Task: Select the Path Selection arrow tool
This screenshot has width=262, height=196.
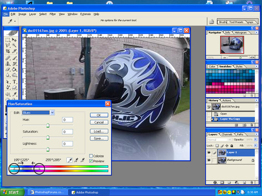Action: tap(8, 82)
